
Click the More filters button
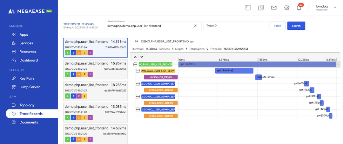click(277, 26)
